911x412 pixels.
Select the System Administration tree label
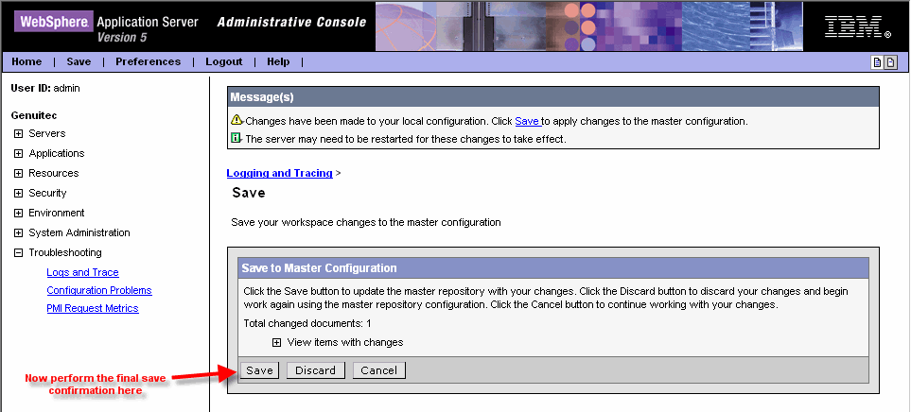(x=79, y=232)
